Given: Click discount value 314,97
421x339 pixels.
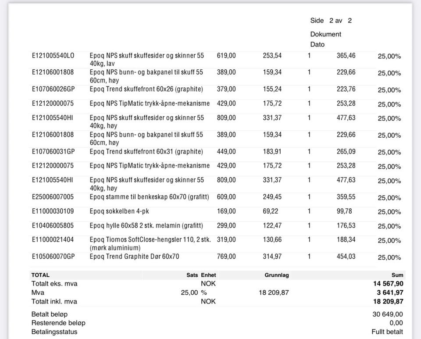Looking at the screenshot, I should point(272,256).
